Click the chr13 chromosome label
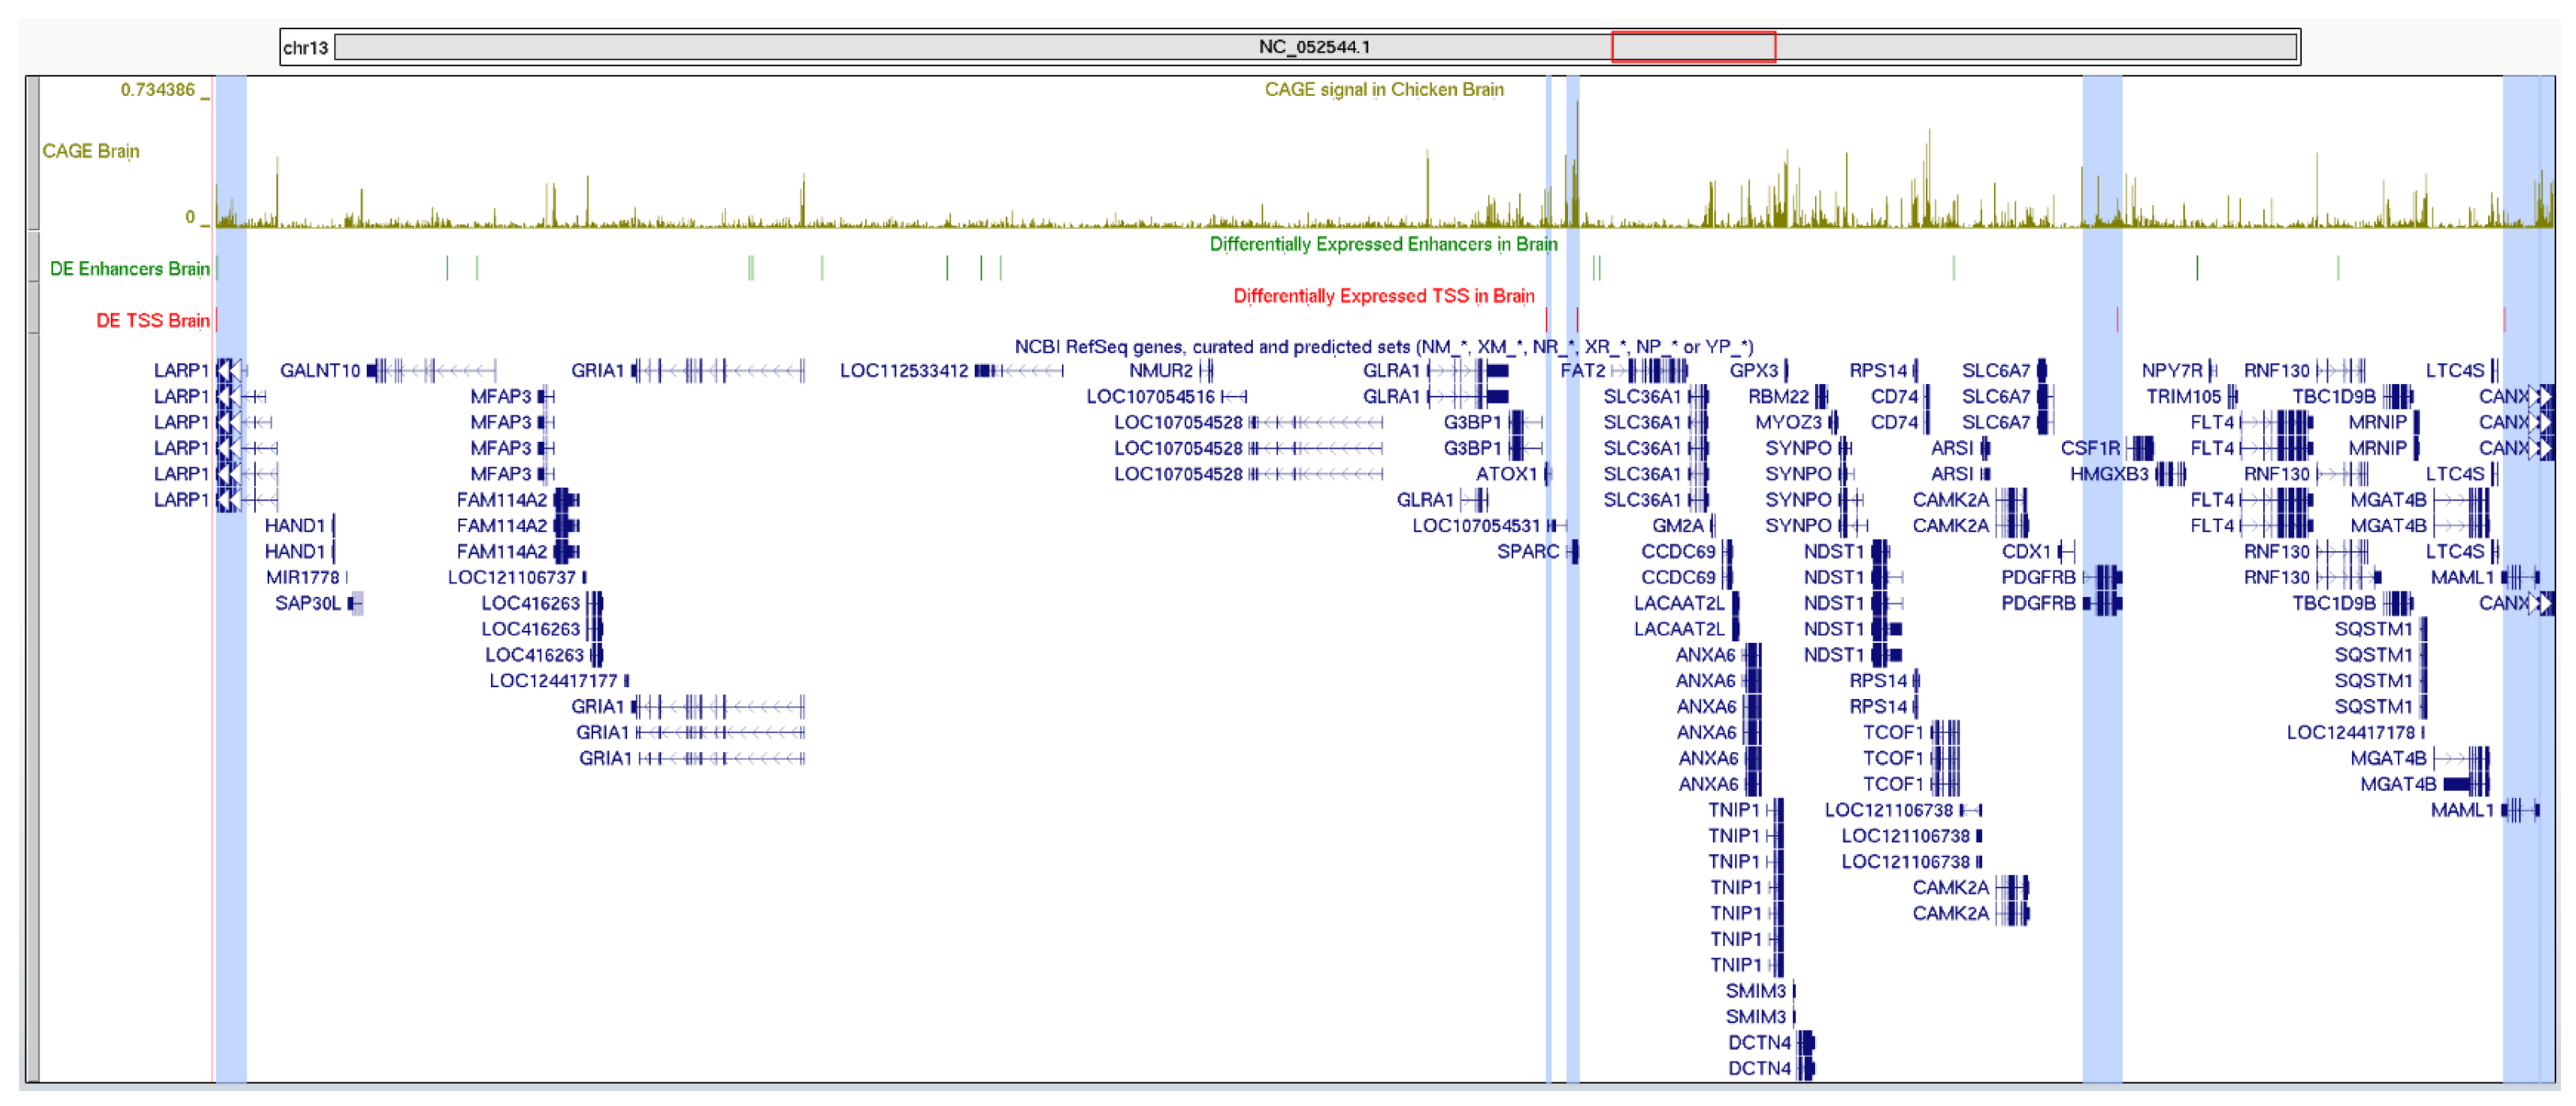The width and height of the screenshot is (2576, 1106). (x=305, y=48)
